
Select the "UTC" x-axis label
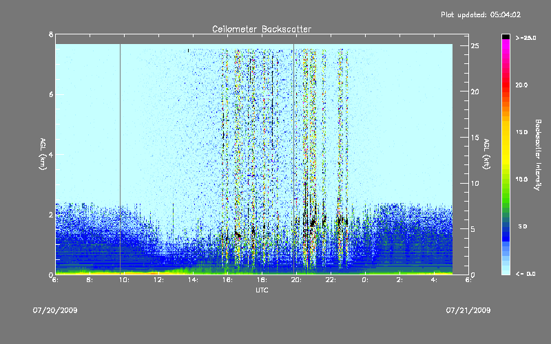coord(262,290)
